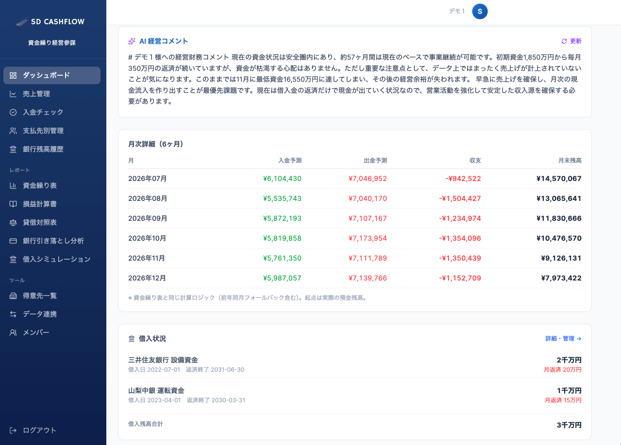Select 支払先別管理 in the sidebar
This screenshot has height=445, width=621.
pos(52,131)
